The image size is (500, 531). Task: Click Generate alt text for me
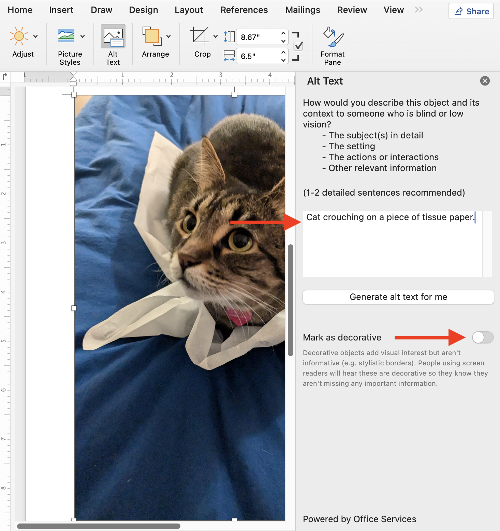pyautogui.click(x=398, y=297)
